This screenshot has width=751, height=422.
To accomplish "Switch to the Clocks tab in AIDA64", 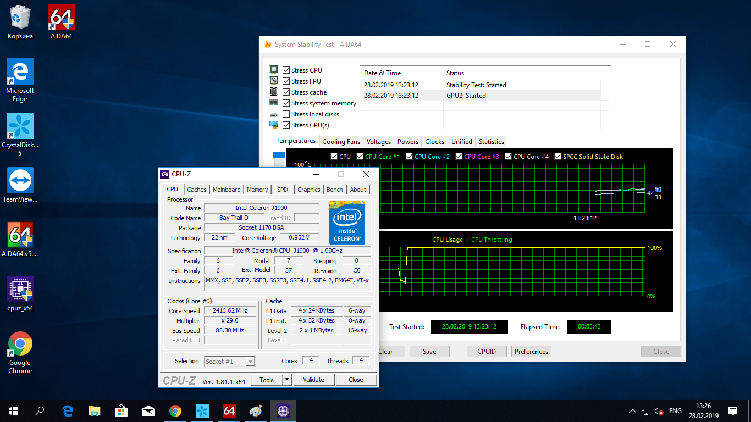I will [x=434, y=142].
